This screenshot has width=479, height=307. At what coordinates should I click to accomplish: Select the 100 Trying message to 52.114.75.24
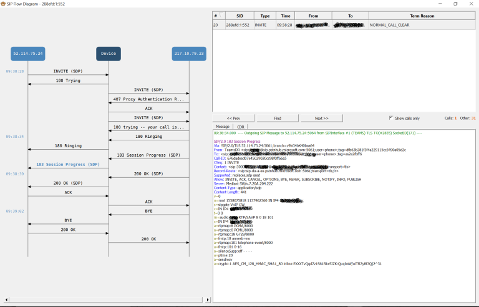point(68,81)
